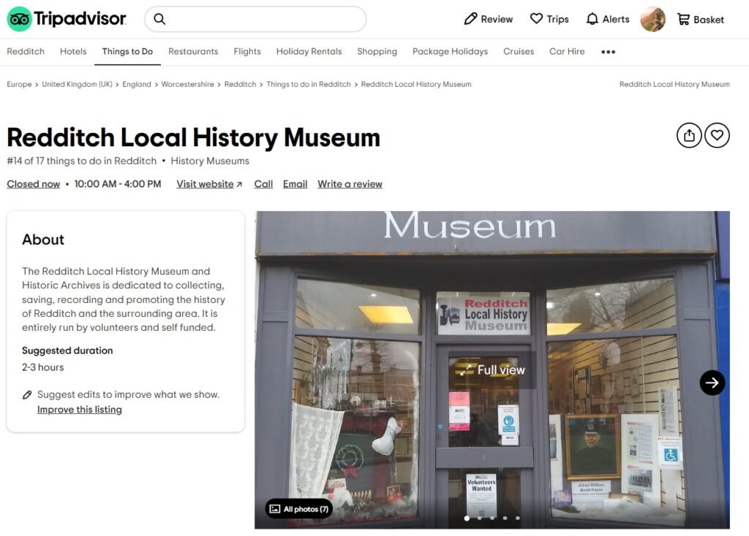The image size is (749, 536).
Task: Open the Alerts bell
Action: [x=608, y=19]
